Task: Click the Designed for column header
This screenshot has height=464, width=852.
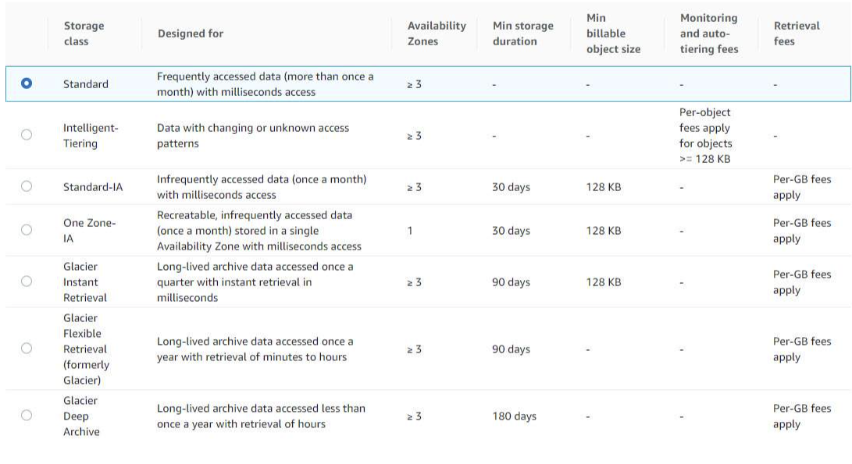Action: 190,34
